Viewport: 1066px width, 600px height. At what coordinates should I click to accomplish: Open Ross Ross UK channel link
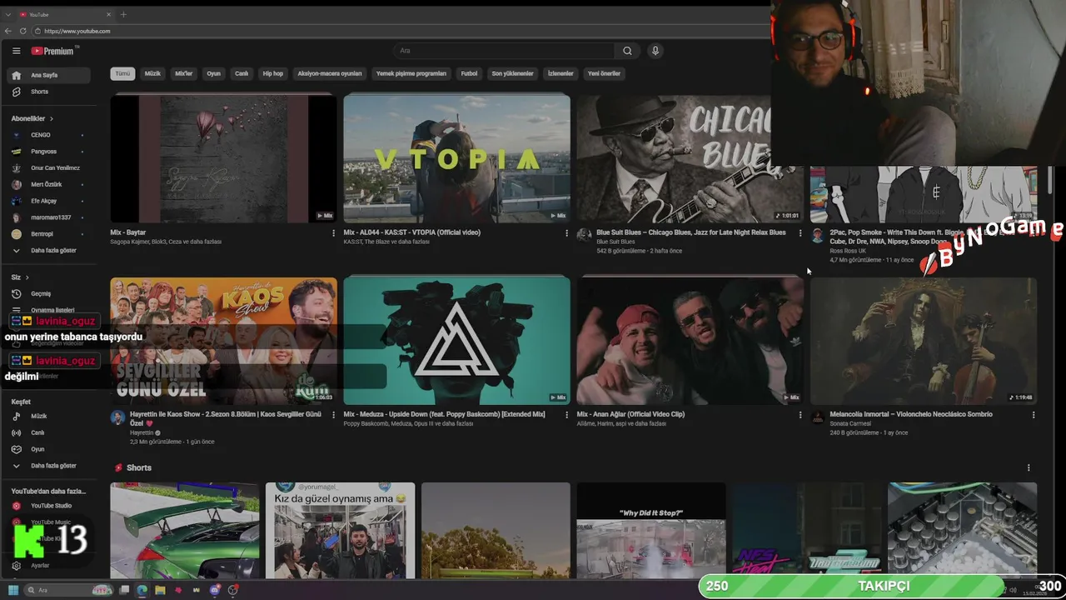pyautogui.click(x=848, y=251)
